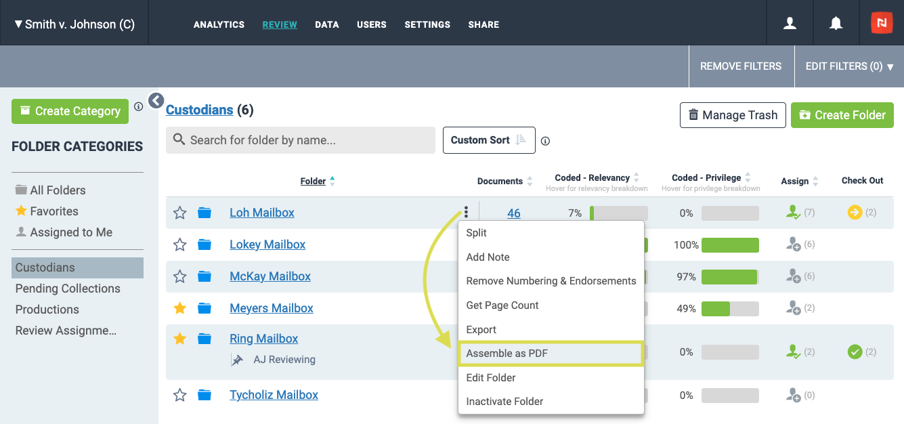Click the Ring Mailbox folder icon
This screenshot has width=904, height=424.
(x=205, y=339)
